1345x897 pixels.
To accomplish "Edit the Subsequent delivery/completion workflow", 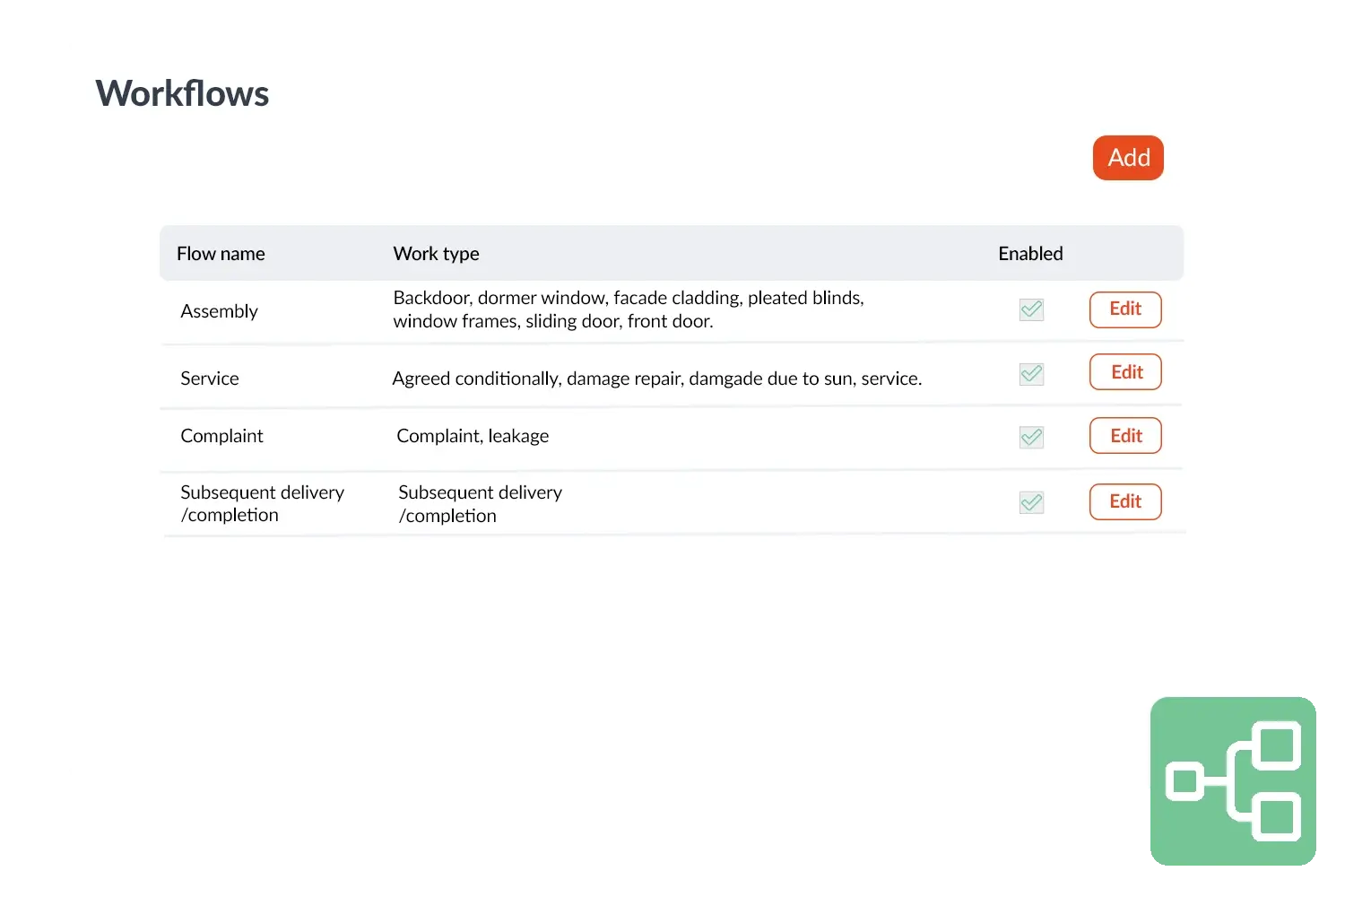I will pos(1124,501).
